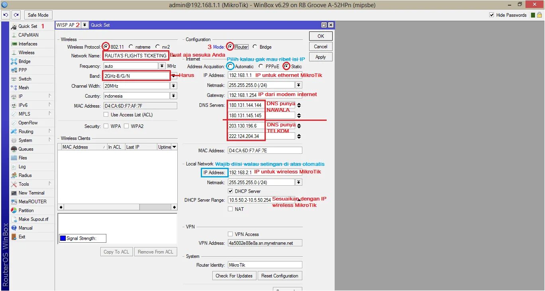Choose Static address acquisition

click(286, 67)
